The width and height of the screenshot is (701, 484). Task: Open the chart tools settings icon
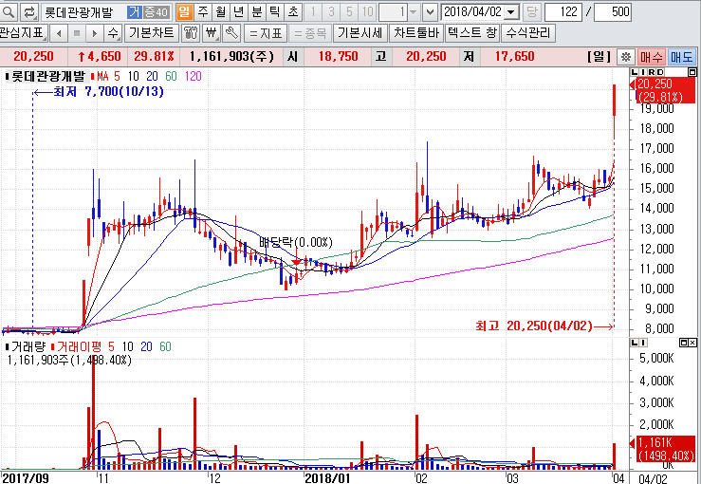pyautogui.click(x=189, y=32)
